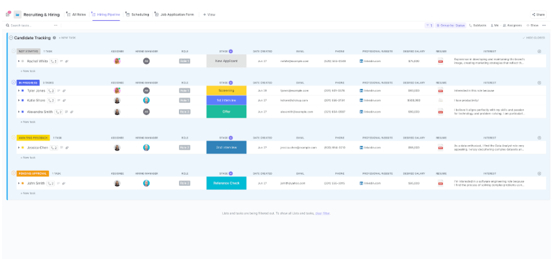Expand Alexandra Smith's subtasks arrow

pyautogui.click(x=19, y=112)
